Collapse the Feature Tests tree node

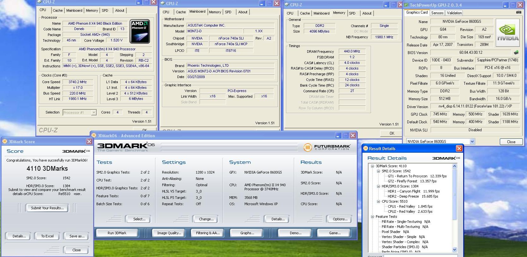pyautogui.click(x=372, y=217)
